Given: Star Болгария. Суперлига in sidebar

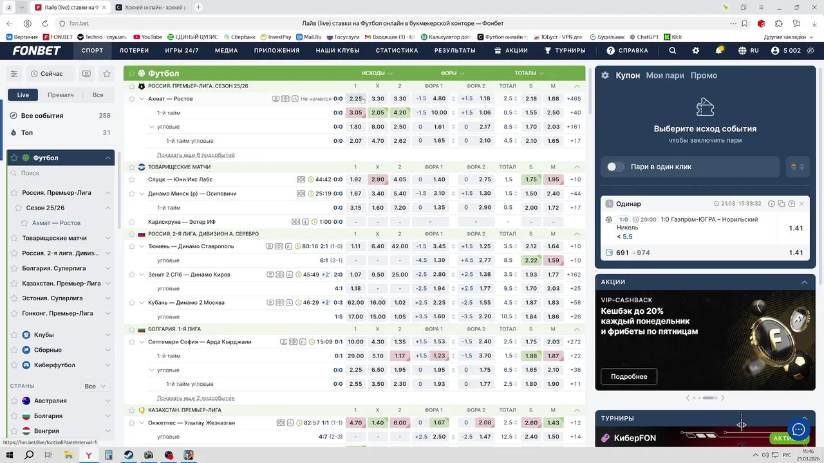Looking at the screenshot, I should pyautogui.click(x=14, y=268).
